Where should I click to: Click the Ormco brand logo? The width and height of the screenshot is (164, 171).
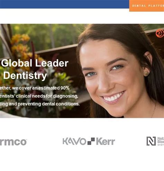pyautogui.click(x=13, y=142)
